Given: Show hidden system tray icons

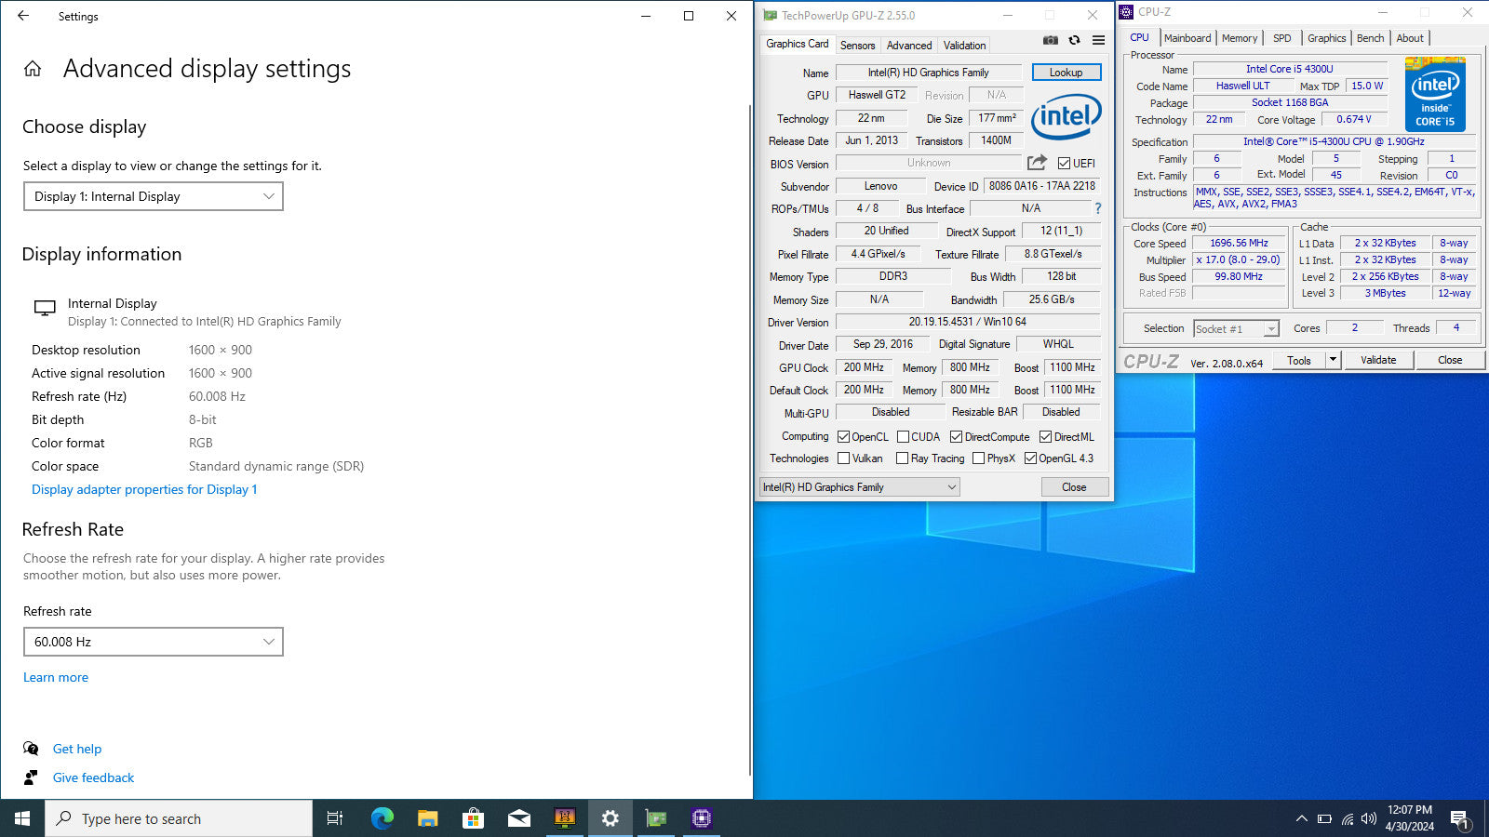Looking at the screenshot, I should [1301, 818].
